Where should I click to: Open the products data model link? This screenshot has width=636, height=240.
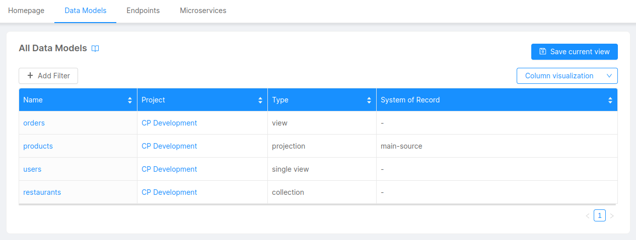[x=38, y=146]
